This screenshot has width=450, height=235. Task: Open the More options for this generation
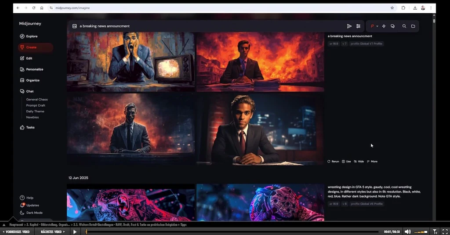(x=372, y=162)
